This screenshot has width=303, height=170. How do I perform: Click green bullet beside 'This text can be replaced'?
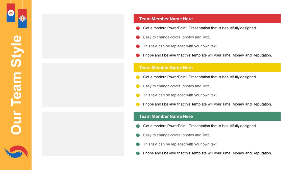138,144
